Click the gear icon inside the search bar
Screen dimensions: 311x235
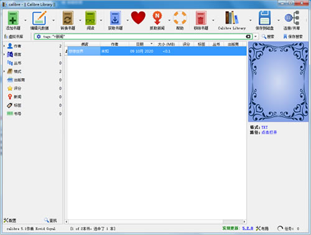coord(39,37)
